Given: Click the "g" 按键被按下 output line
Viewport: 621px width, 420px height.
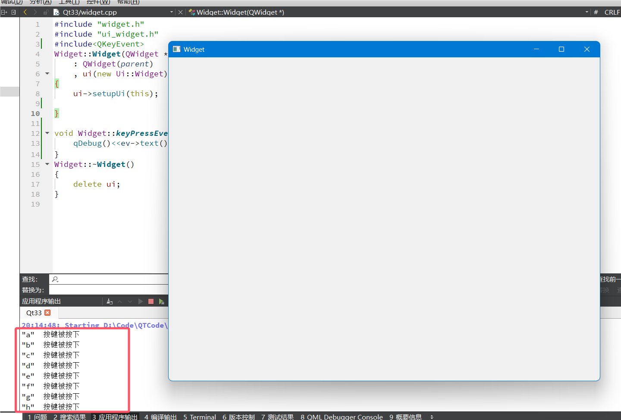Looking at the screenshot, I should point(50,396).
